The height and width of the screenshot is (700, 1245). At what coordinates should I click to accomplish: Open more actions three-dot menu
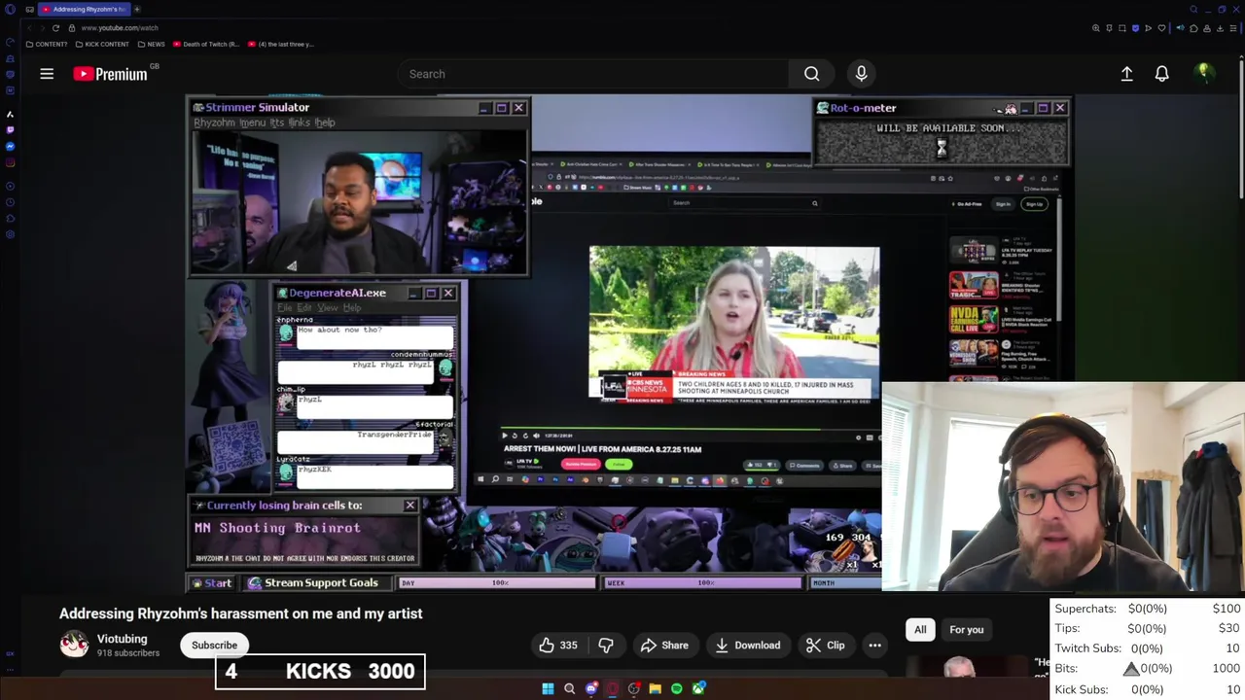[874, 645]
